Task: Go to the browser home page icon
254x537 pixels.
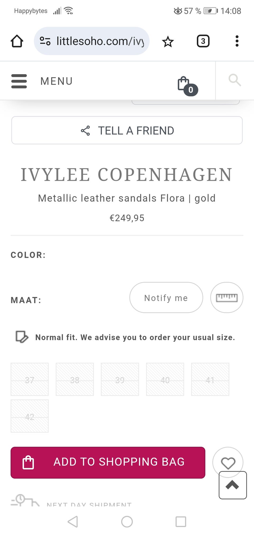Action: point(17,41)
